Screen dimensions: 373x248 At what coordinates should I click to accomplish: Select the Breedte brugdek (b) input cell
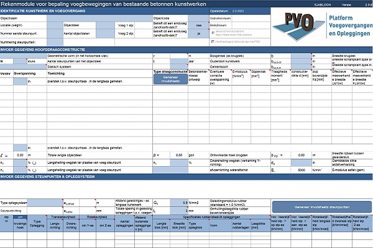pos(301,56)
